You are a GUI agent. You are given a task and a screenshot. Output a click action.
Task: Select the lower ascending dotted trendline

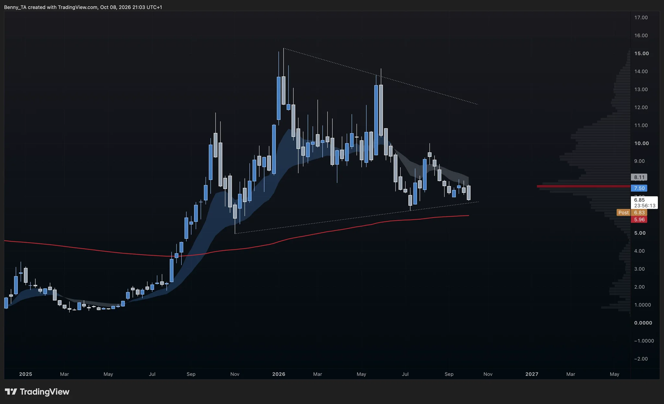(x=357, y=218)
